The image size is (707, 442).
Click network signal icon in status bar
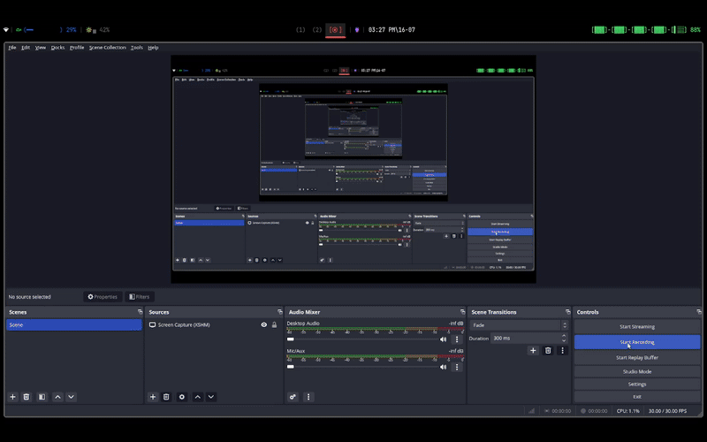coord(532,411)
